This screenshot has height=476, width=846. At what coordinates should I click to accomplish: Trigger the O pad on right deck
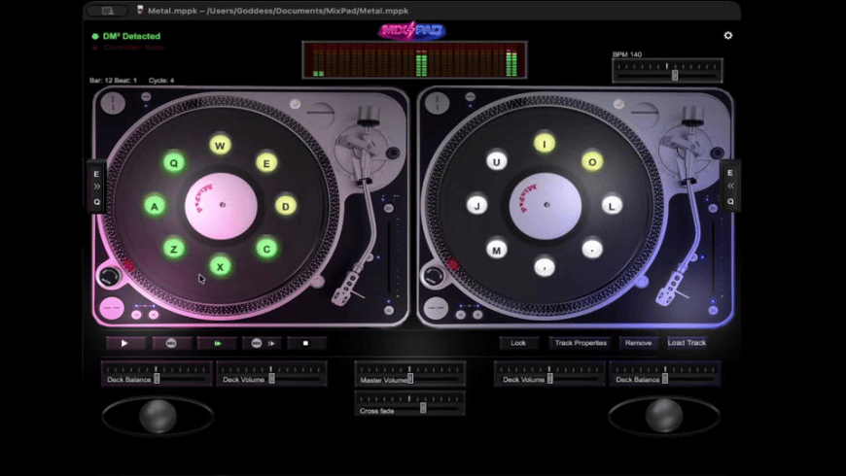click(x=592, y=161)
